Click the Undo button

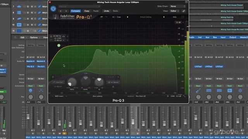coord(106,11)
